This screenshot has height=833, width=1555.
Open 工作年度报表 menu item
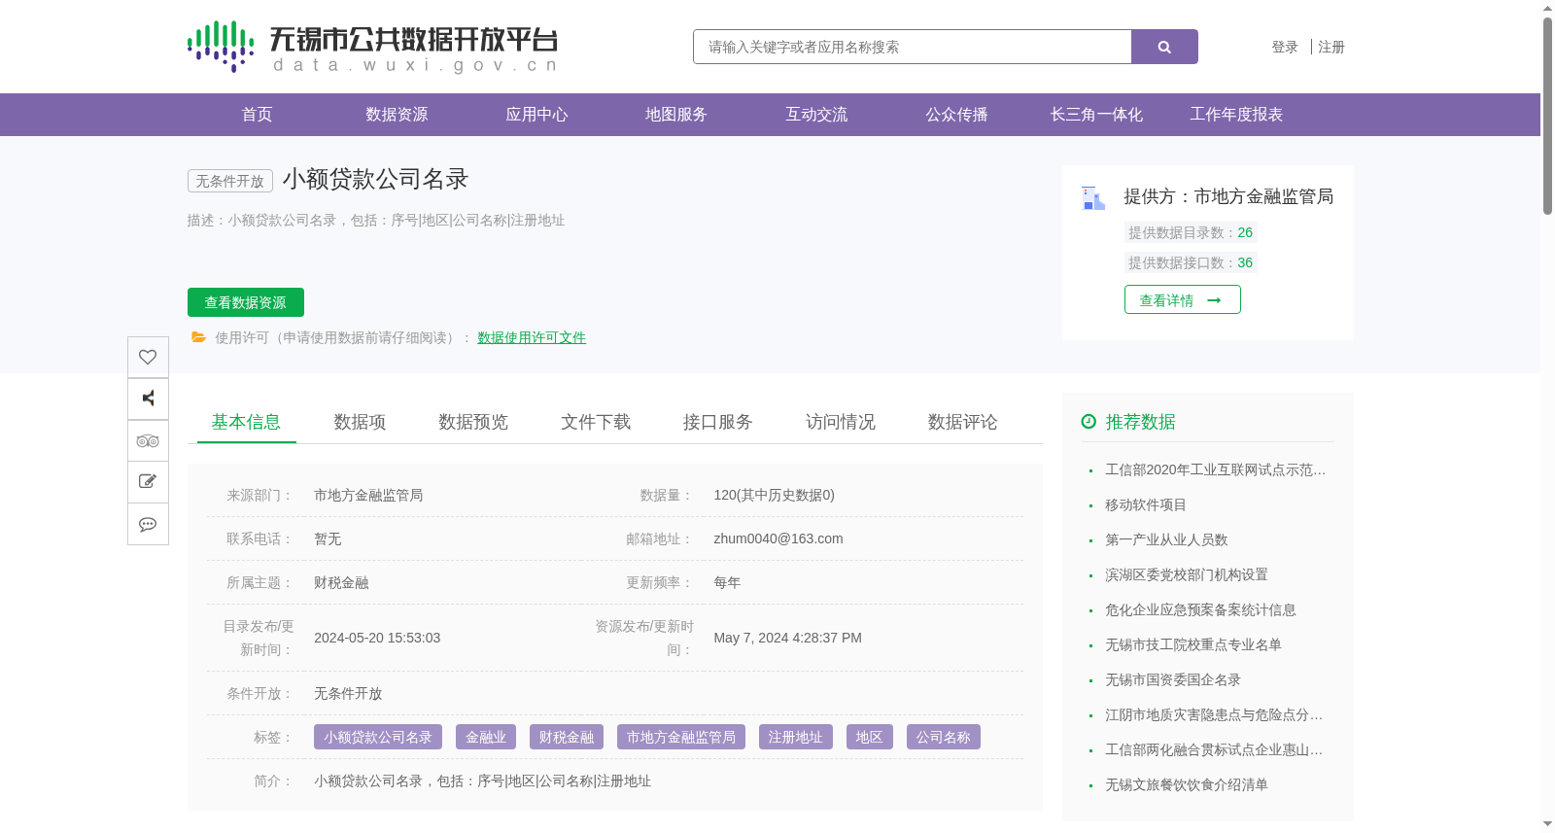pos(1236,115)
